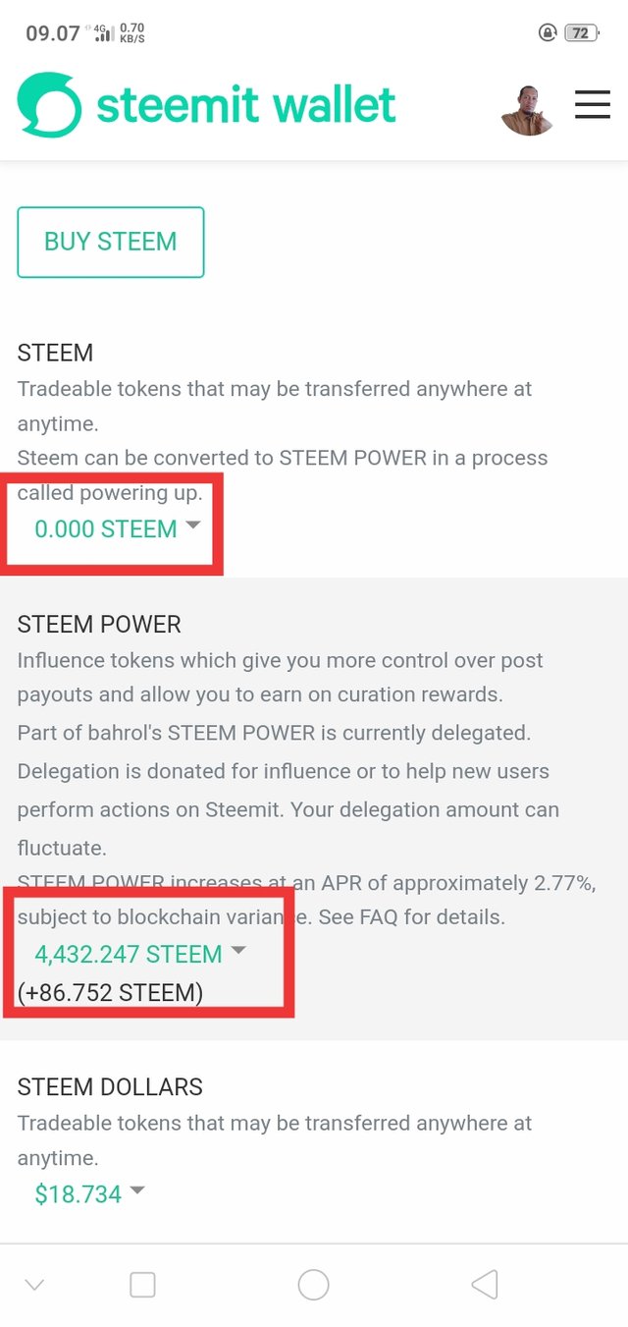Tap the recent apps square icon
This screenshot has height=1327, width=628.
click(142, 1284)
